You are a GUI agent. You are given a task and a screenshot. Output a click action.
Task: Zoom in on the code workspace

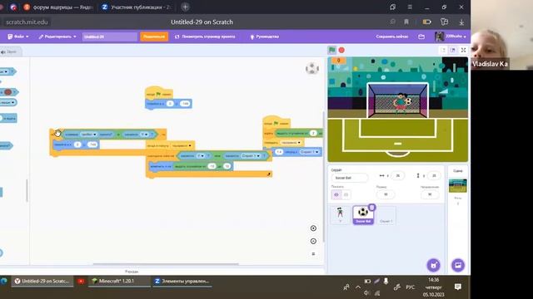point(313,228)
